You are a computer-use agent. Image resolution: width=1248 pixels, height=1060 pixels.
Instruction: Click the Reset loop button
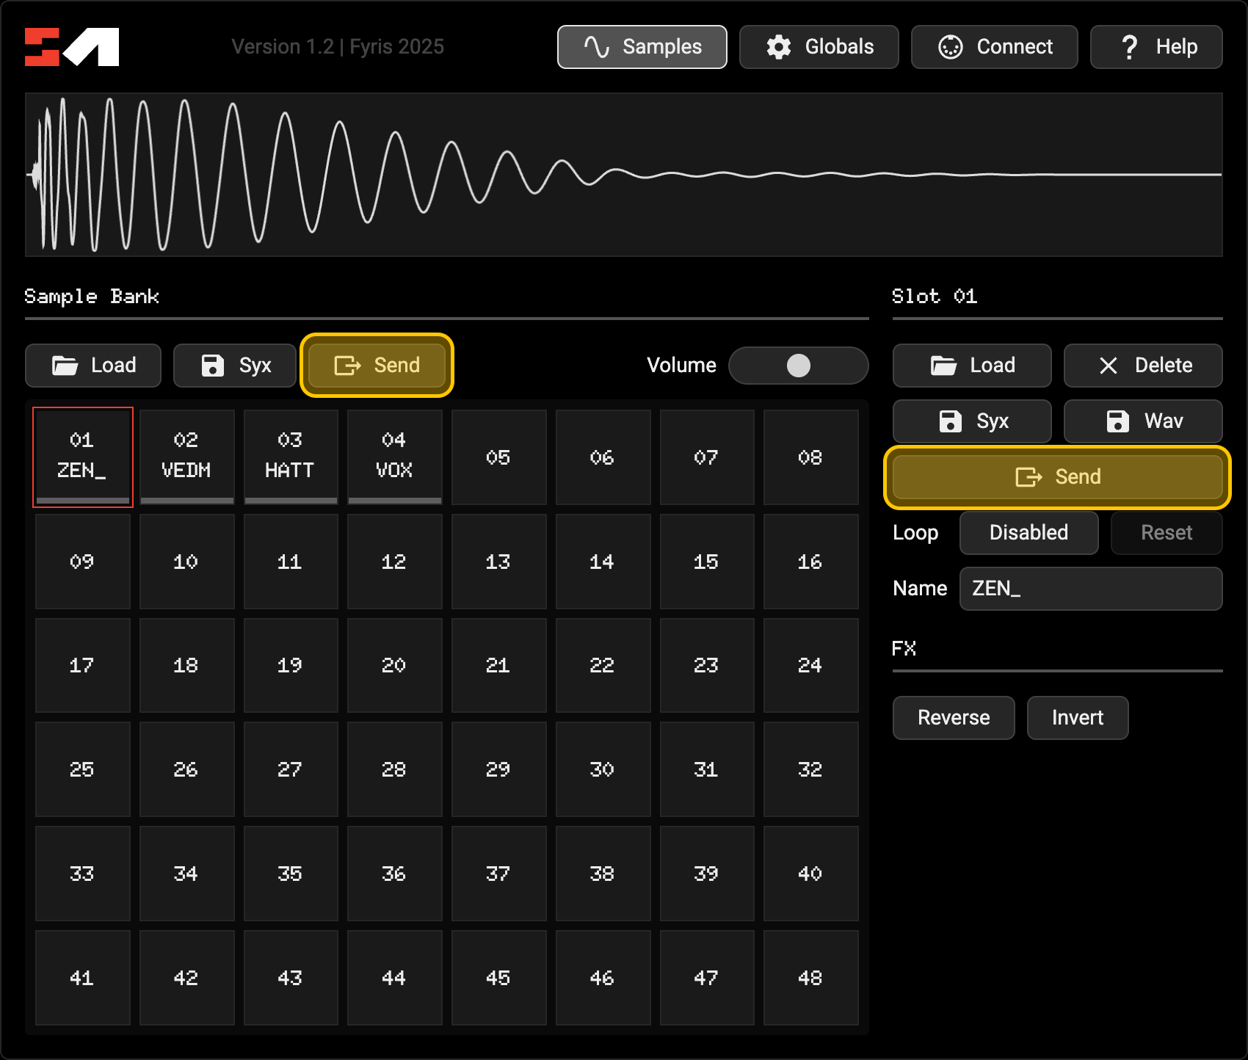pyautogui.click(x=1166, y=533)
